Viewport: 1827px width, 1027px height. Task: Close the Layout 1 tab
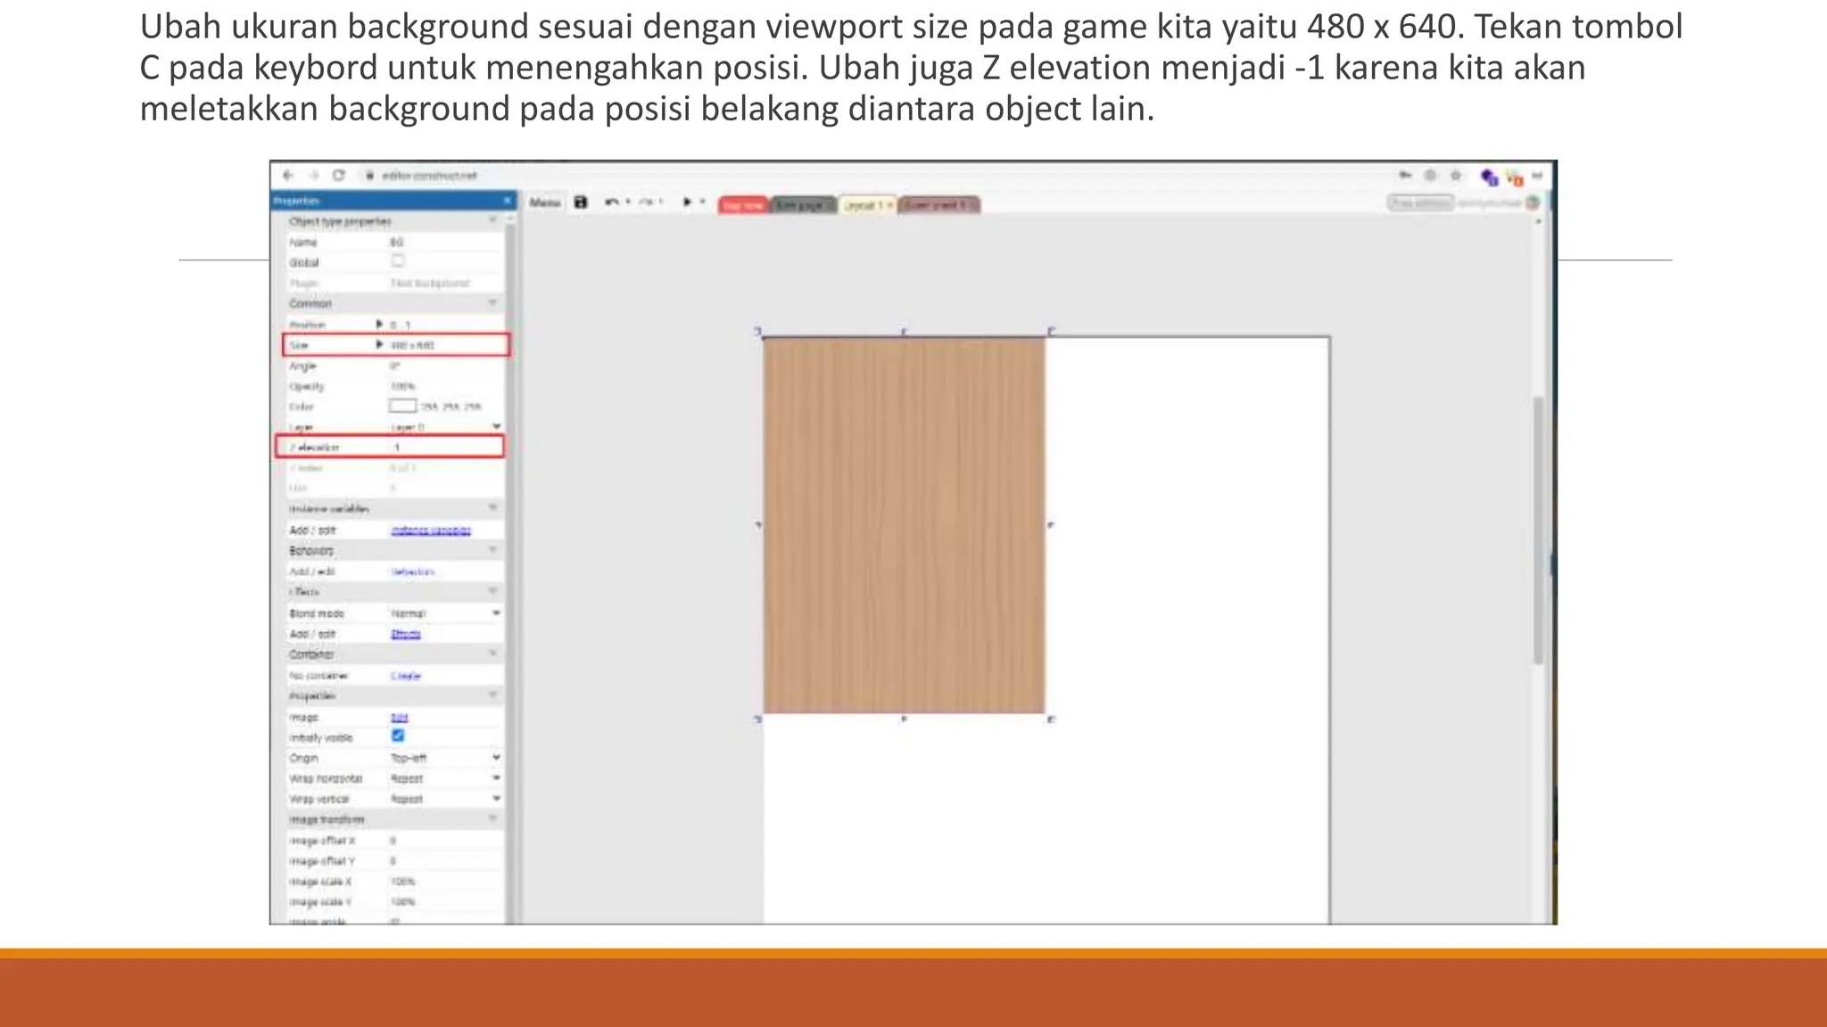tap(889, 205)
